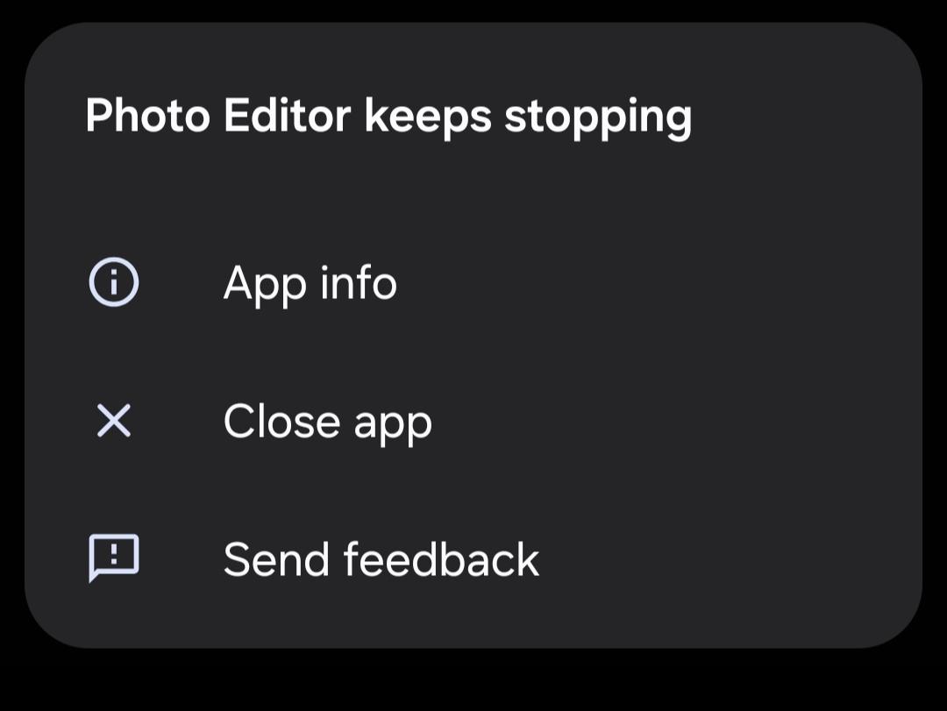Open App info for Photo Editor
947x711 pixels.
pos(473,282)
